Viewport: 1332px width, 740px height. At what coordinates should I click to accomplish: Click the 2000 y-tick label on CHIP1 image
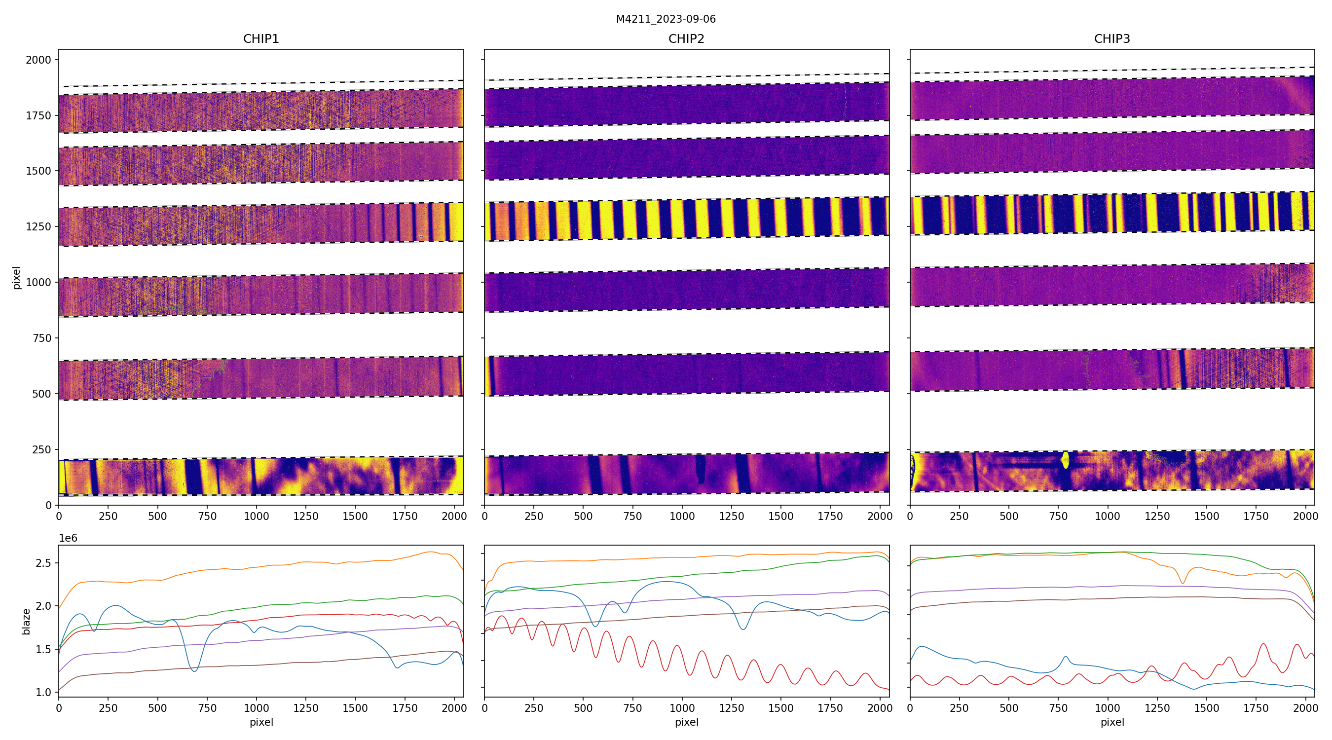tap(38, 60)
